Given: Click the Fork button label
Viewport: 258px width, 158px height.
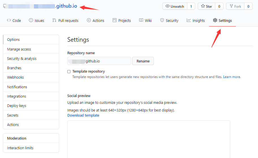Looking at the screenshot, I should tap(238, 7).
